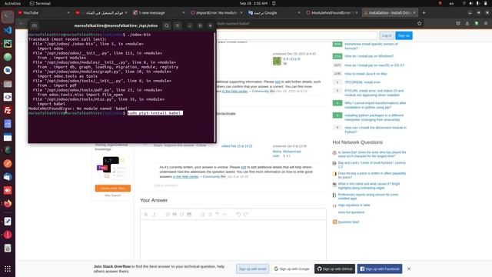Choose Sign up with Google

coord(291,269)
